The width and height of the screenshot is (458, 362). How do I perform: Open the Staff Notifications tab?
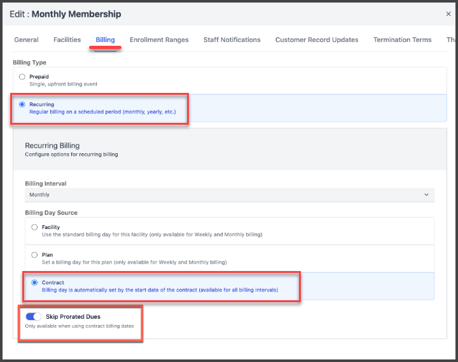click(232, 39)
